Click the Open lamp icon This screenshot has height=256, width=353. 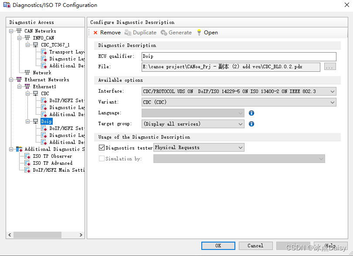click(200, 32)
